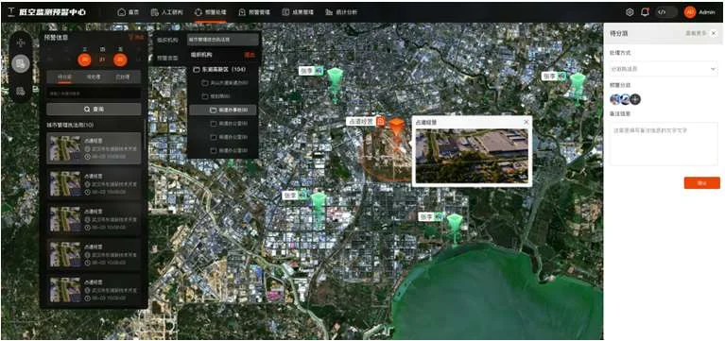Select the highlighted tree row under 东湖高新区
Viewport: 725px width, 341px height.
[223, 110]
